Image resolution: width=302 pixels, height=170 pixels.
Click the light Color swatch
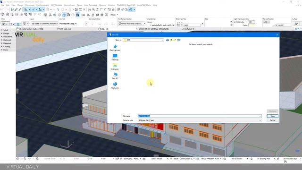(252, 25)
